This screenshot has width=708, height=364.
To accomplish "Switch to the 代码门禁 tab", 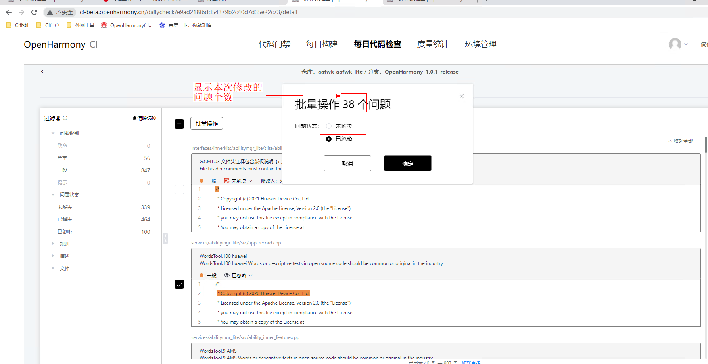I will [274, 44].
